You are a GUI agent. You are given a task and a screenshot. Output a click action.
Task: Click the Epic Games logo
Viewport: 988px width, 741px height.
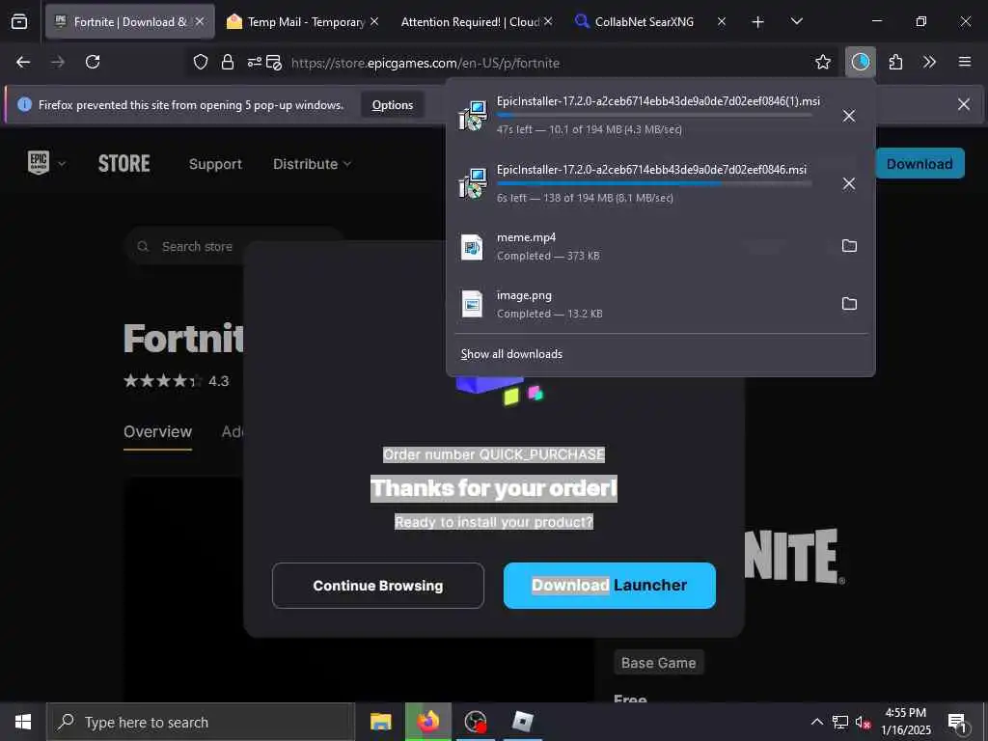(39, 162)
